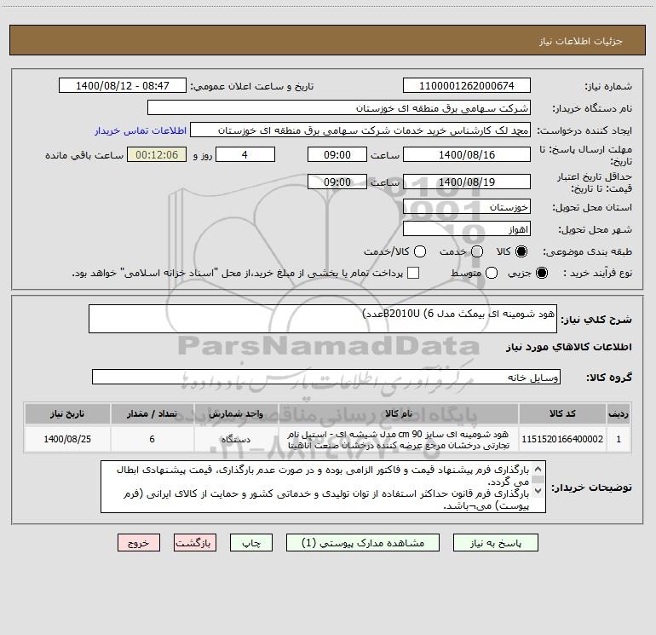This screenshot has width=656, height=635.
Task: Select the کالا/خدمت radio button
Action: [420, 251]
